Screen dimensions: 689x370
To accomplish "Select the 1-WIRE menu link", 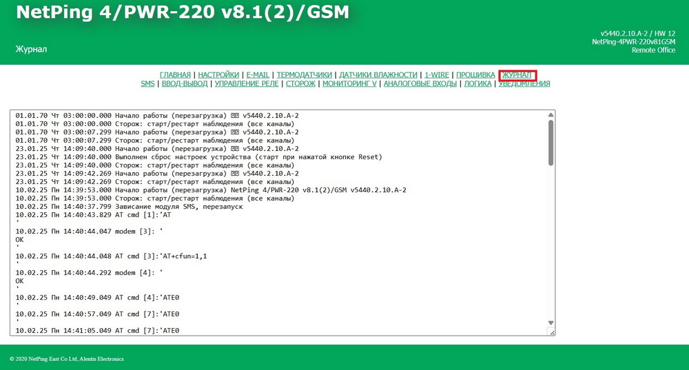I will (437, 74).
